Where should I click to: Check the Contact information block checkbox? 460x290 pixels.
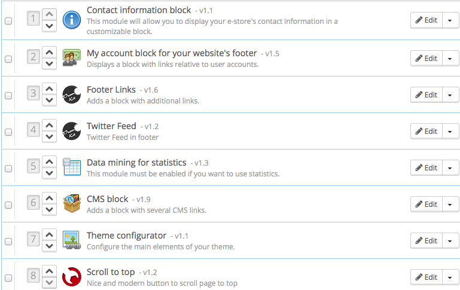click(x=8, y=22)
